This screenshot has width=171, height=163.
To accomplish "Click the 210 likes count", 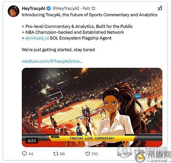I will click(x=95, y=154).
